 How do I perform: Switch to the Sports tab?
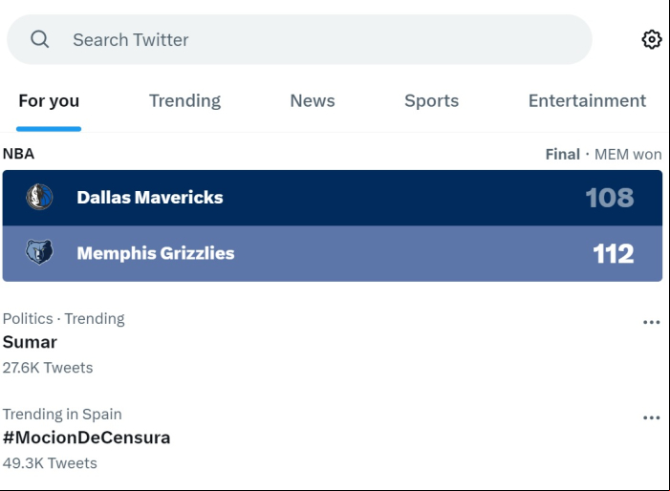click(432, 101)
